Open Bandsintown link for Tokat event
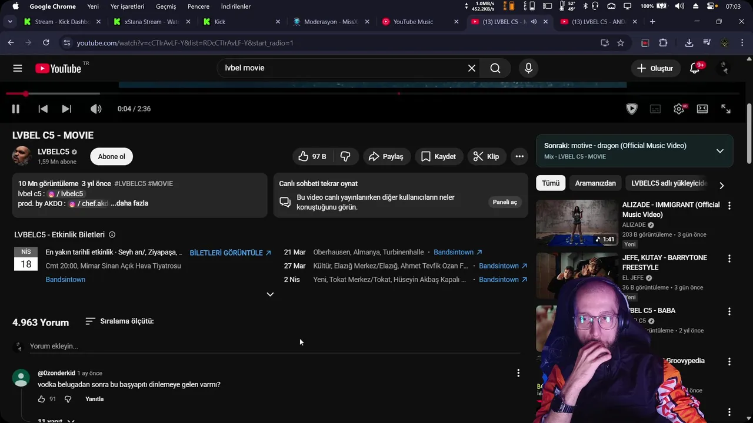Screen dimensions: 753x423 [x=503, y=280]
